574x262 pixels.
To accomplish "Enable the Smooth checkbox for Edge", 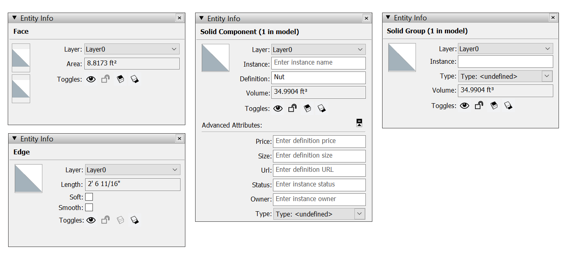I will [89, 208].
